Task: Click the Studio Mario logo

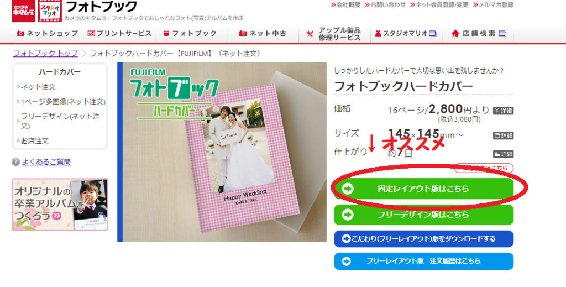Action: [x=50, y=11]
